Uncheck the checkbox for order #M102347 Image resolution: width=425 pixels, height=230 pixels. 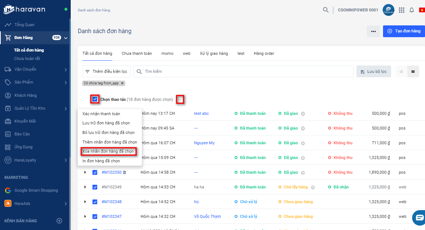click(x=95, y=216)
